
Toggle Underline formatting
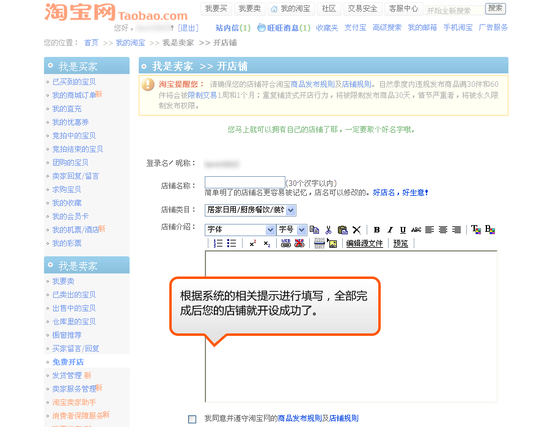403,229
